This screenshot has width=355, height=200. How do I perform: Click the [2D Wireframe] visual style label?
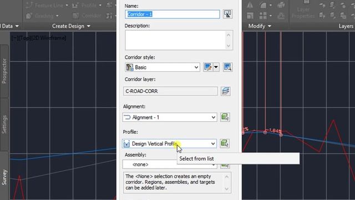(x=48, y=38)
